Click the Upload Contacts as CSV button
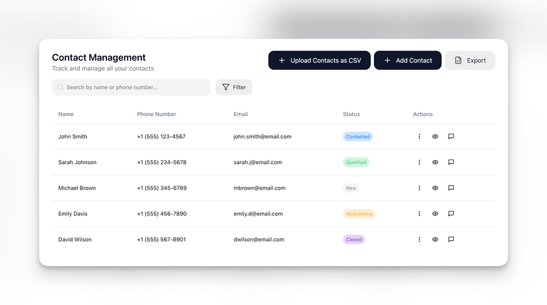The height and width of the screenshot is (305, 547). pos(319,60)
